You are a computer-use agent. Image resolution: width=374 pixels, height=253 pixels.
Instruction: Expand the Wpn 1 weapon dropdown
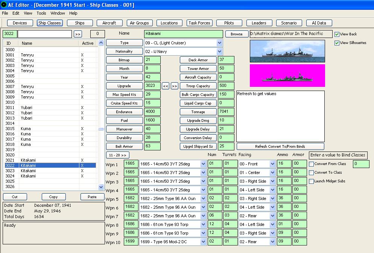(x=203, y=164)
